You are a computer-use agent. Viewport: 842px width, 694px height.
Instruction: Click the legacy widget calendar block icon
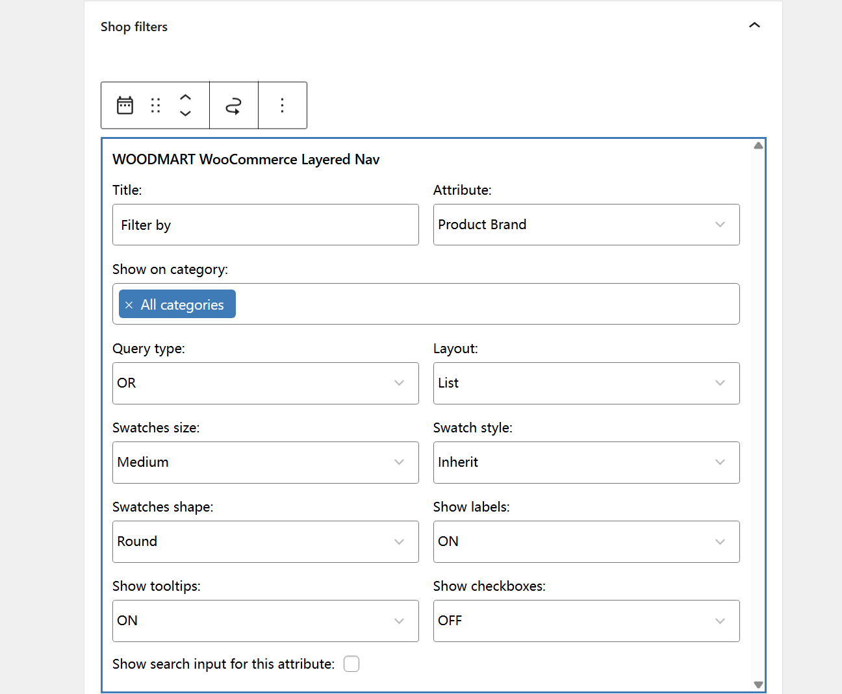[x=125, y=105]
